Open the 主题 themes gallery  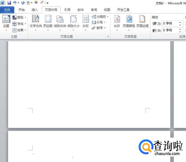point(6,23)
